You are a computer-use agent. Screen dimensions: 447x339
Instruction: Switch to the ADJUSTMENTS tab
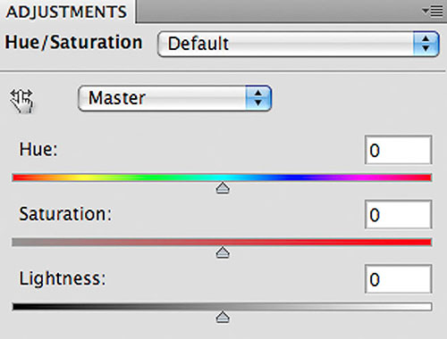coord(66,12)
